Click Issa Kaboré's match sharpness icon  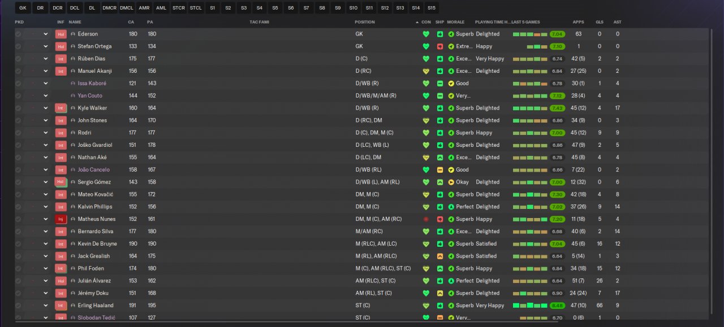440,83
